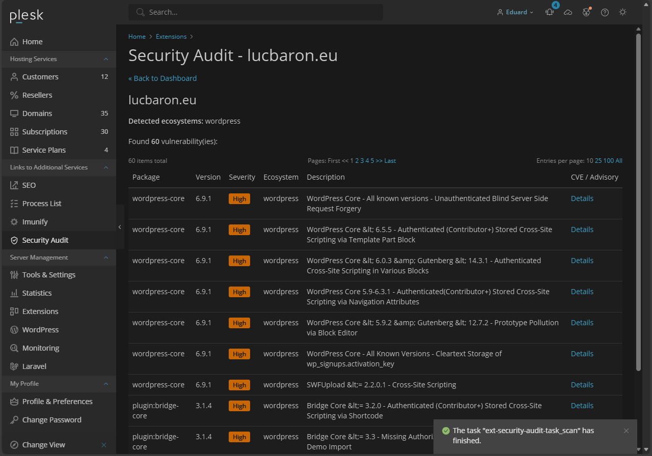Toggle light mode via the sun icon
Image resolution: width=652 pixels, height=456 pixels.
(622, 12)
